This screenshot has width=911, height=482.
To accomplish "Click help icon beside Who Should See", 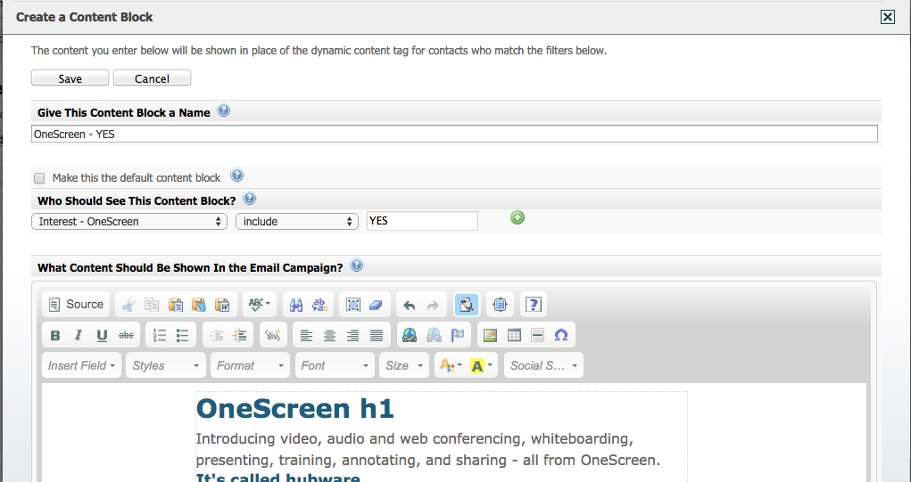I will (249, 199).
